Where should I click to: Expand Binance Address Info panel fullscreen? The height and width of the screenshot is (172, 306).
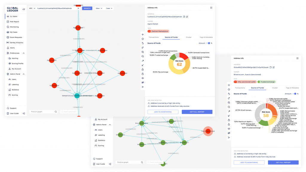[297, 58]
